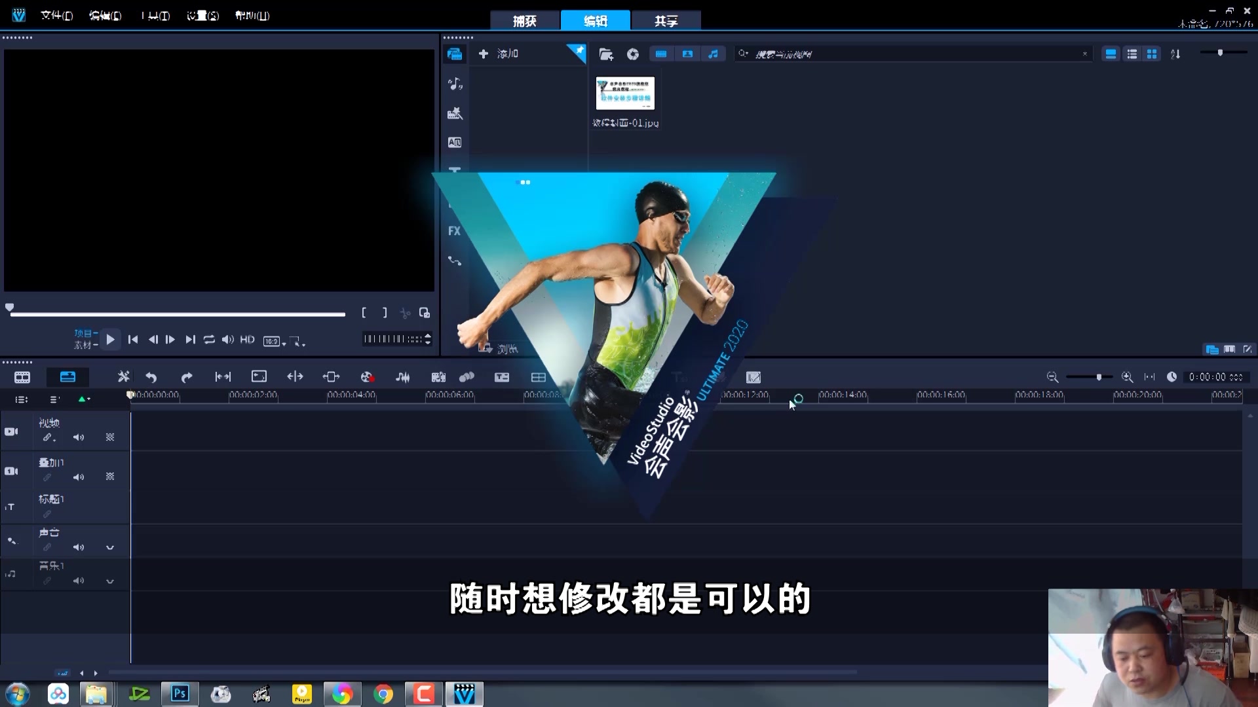This screenshot has width=1258, height=707.
Task: Click the Redo arrow on the timeline toolbar
Action: pos(187,377)
